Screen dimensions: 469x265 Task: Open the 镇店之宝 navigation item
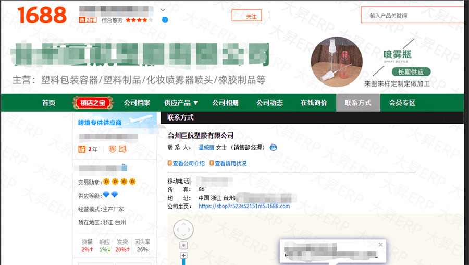pos(89,103)
